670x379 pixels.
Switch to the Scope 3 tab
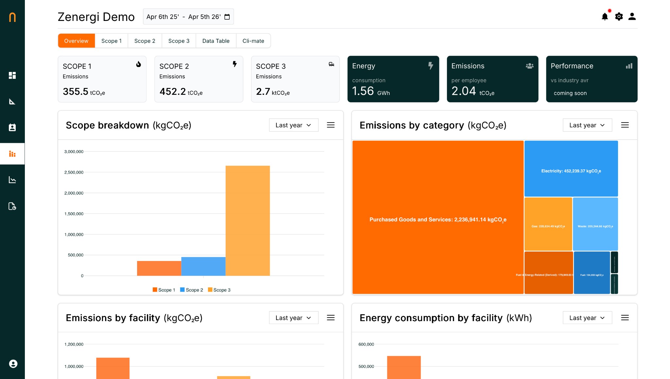coord(179,41)
